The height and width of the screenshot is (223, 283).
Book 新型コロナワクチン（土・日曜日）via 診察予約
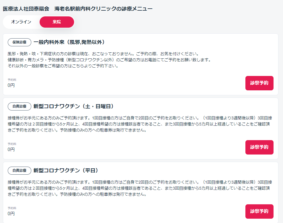(259, 147)
